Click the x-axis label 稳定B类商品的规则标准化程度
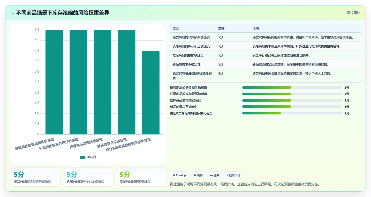The image size is (371, 197). tap(128, 145)
